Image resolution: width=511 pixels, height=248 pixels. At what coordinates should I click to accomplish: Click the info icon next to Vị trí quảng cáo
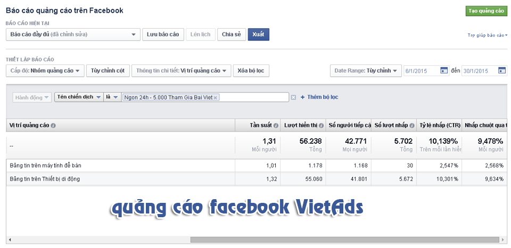(x=53, y=125)
